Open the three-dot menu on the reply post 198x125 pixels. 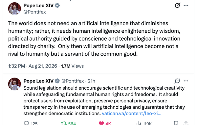pos(186,81)
